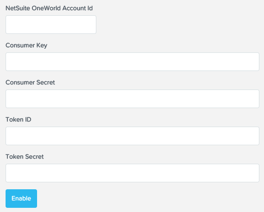The height and width of the screenshot is (212, 264).
Task: Focus the Consumer Key input box
Action: (x=132, y=62)
